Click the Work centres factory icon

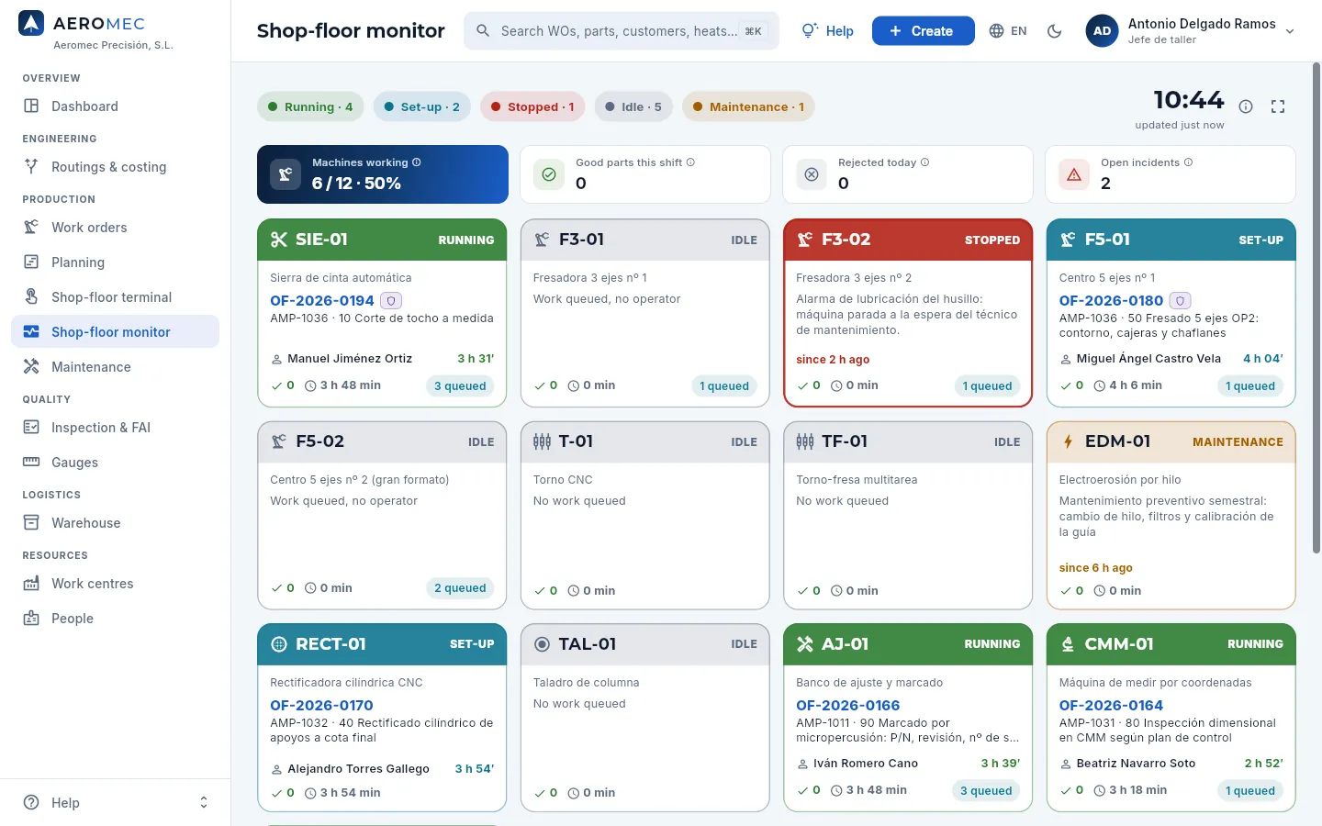point(31,584)
